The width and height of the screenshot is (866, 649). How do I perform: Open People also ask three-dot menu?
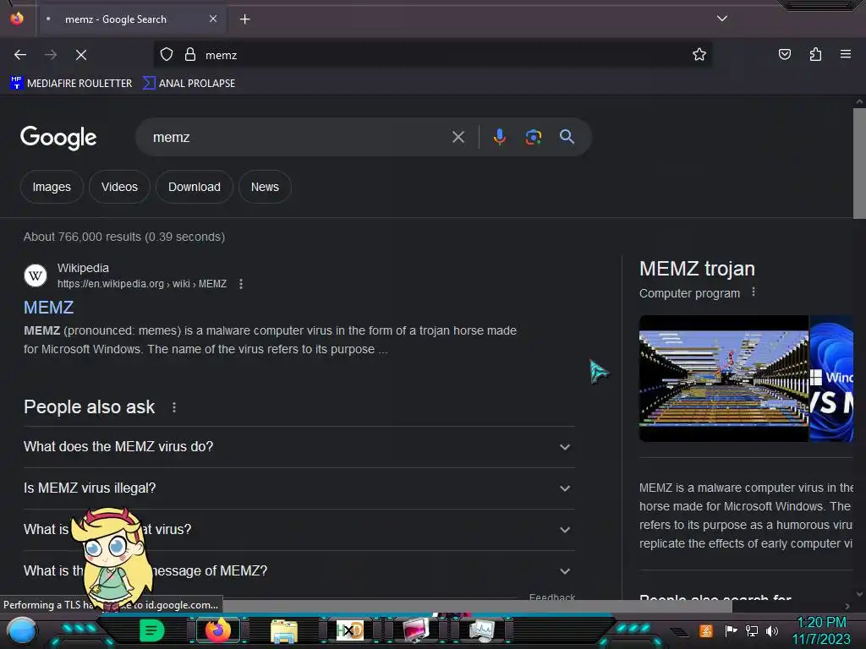coord(174,407)
